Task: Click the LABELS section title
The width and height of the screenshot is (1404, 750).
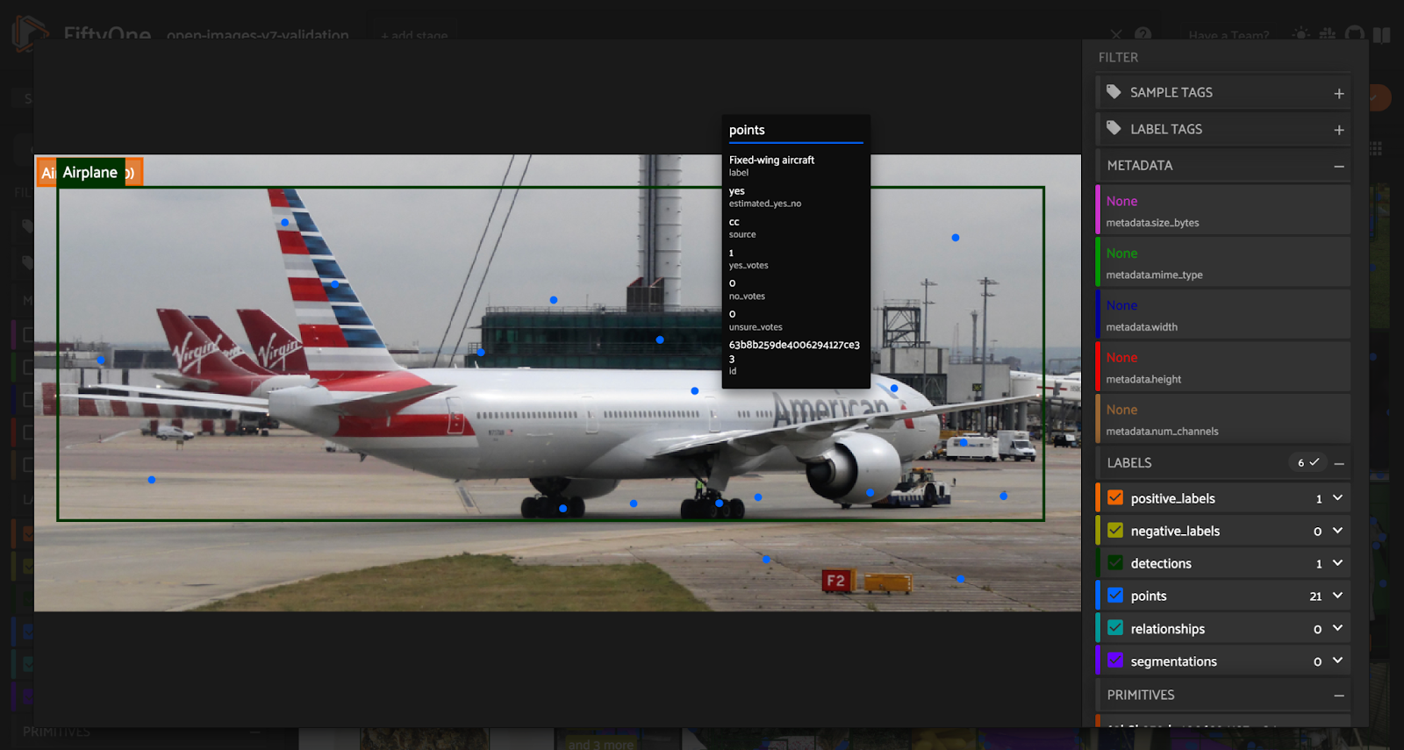Action: [1129, 462]
